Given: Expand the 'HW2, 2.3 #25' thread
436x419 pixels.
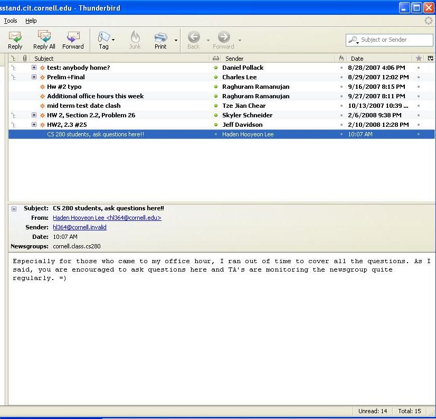Looking at the screenshot, I should pos(34,125).
